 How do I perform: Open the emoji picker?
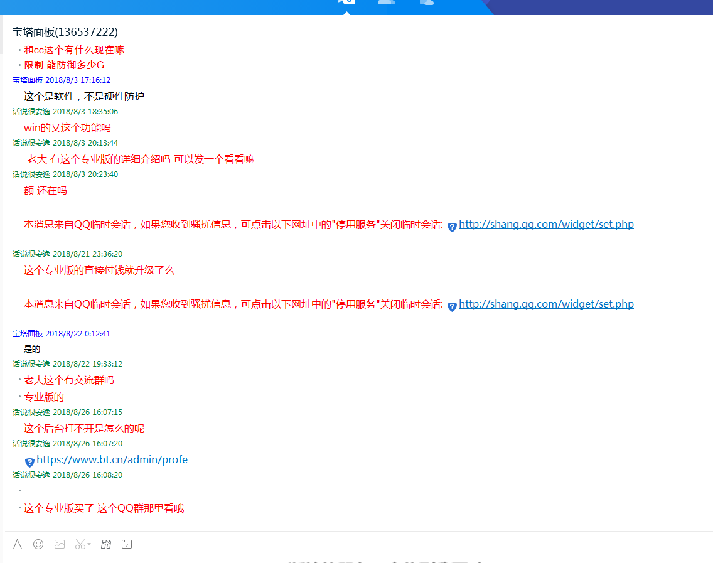38,544
